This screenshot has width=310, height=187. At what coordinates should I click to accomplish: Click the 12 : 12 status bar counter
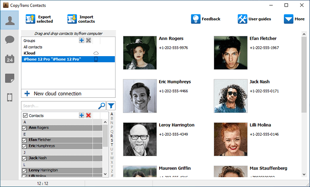click(x=43, y=183)
